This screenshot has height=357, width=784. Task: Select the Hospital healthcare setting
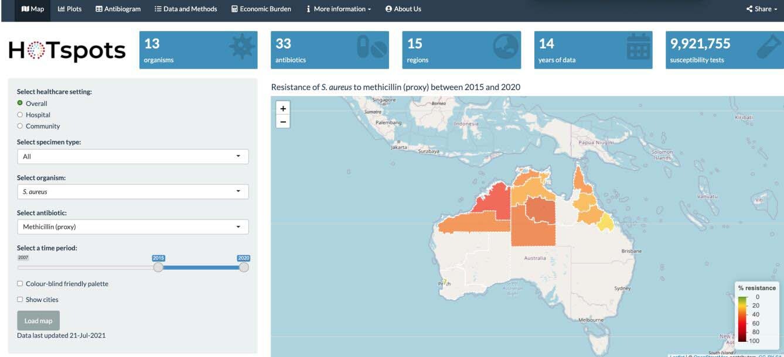pyautogui.click(x=20, y=115)
